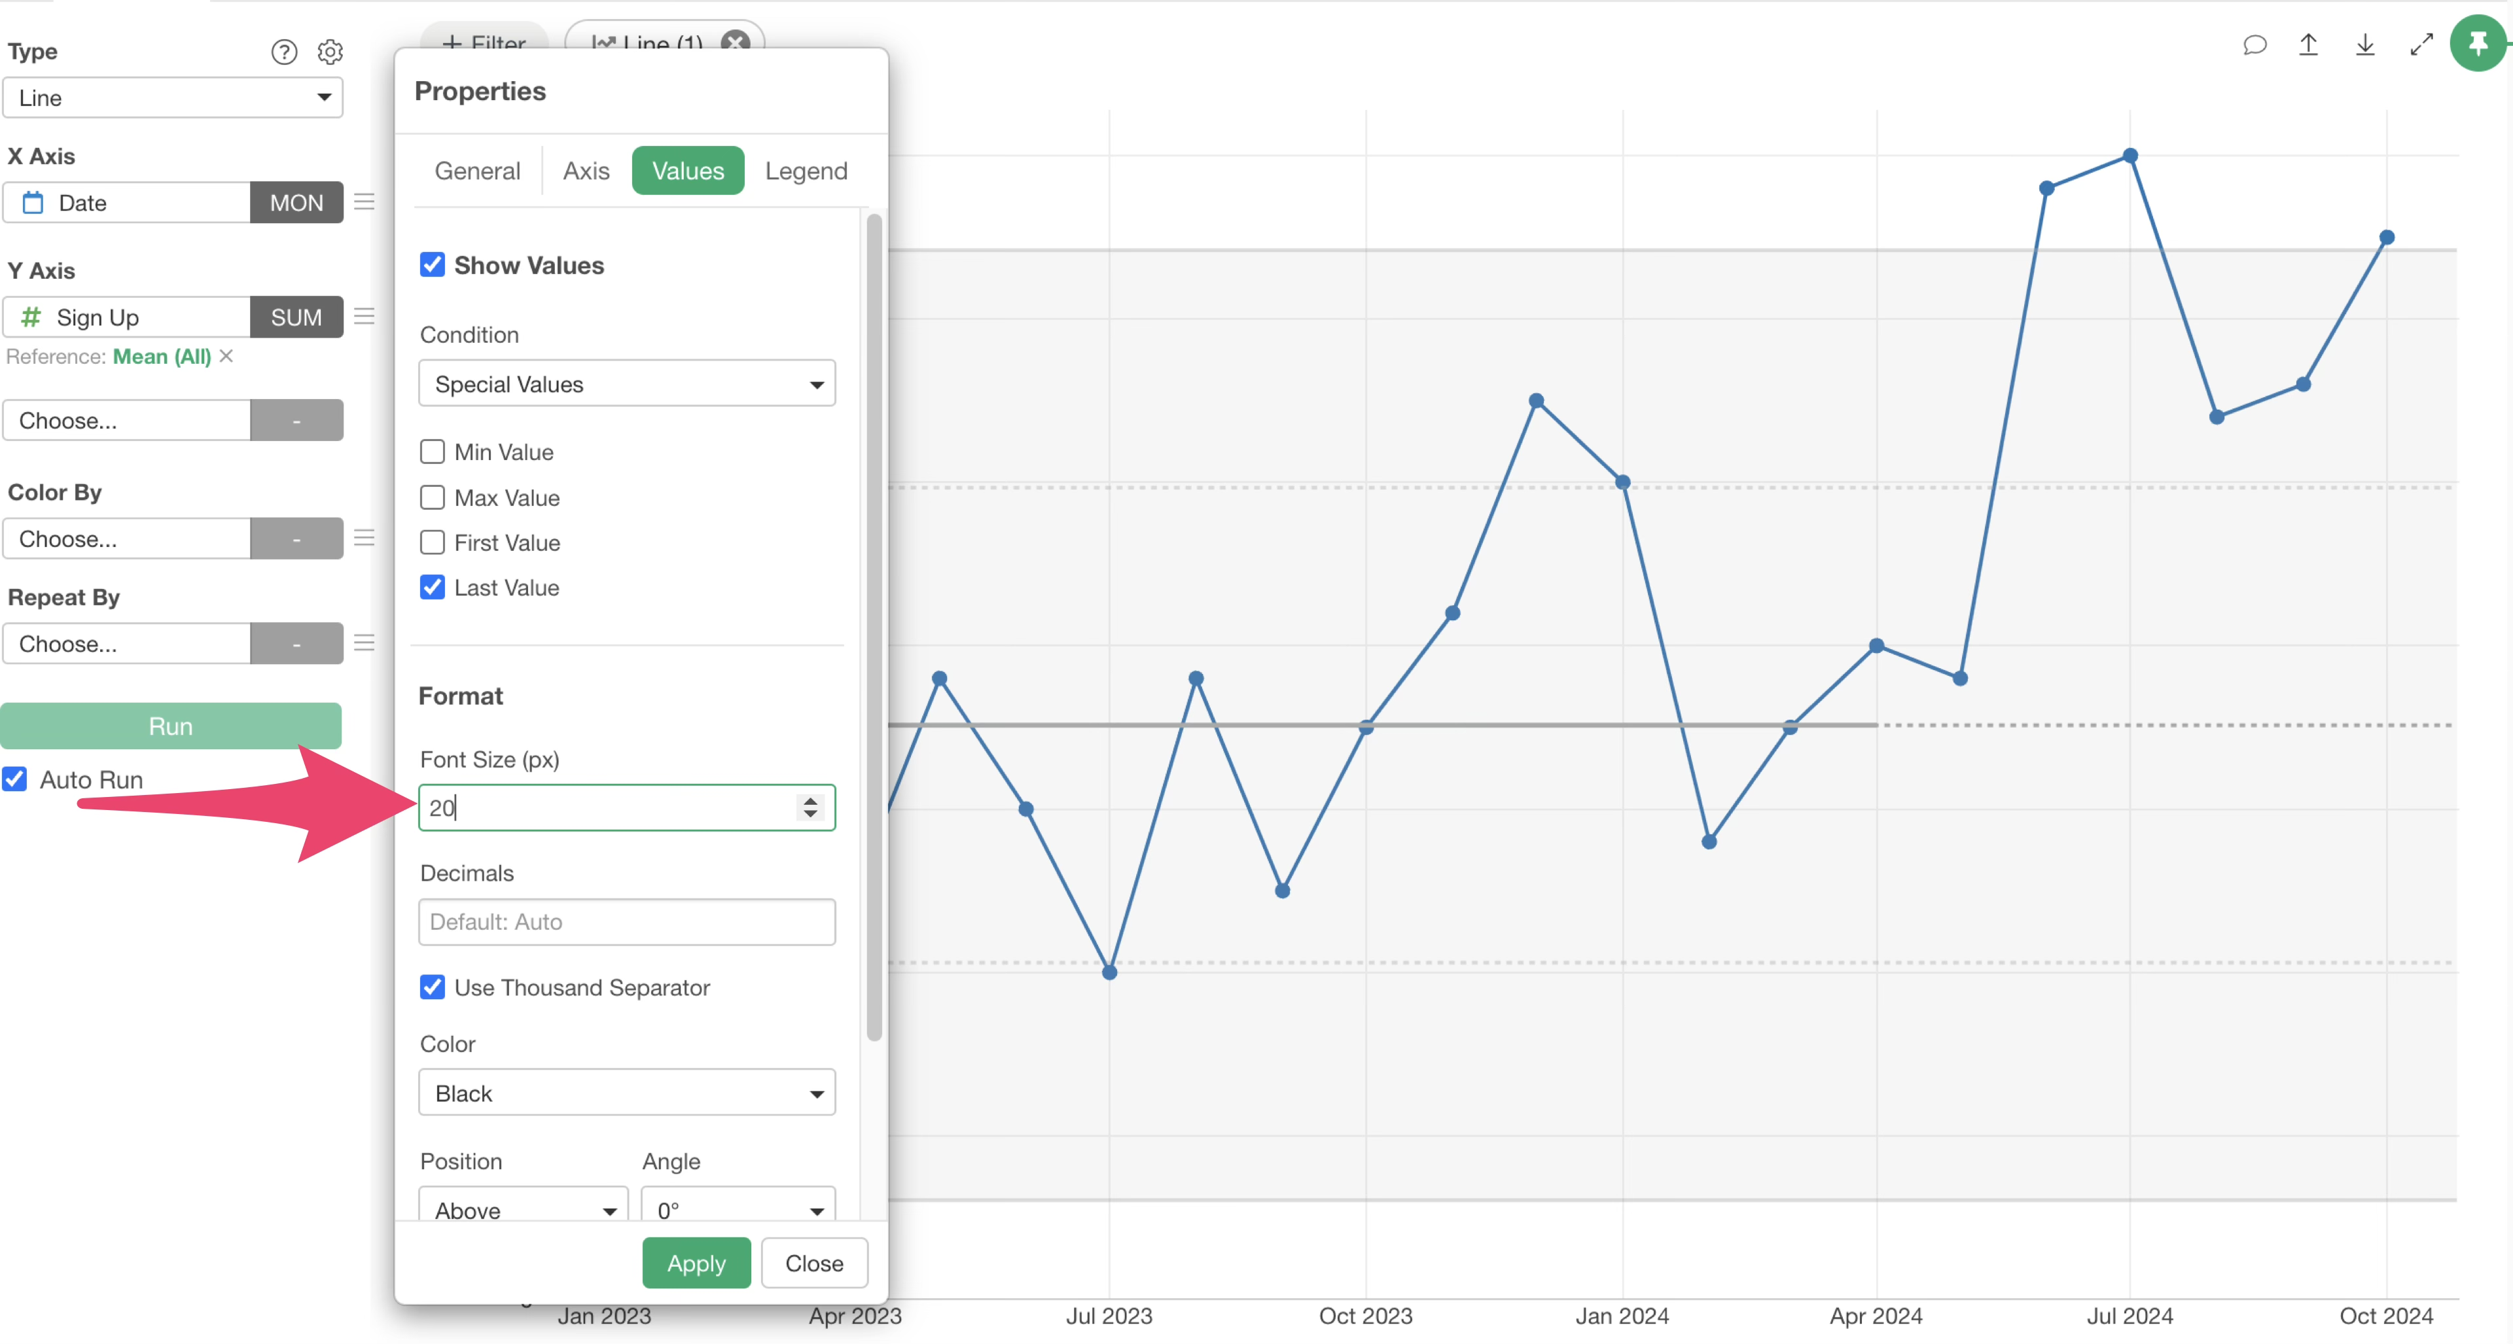Viewport: 2513px width, 1344px height.
Task: Click the green Apply button
Action: (696, 1263)
